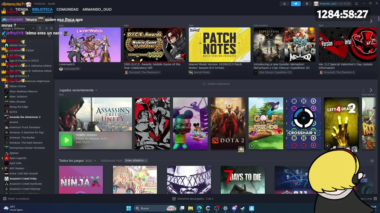Click the sort ascending arrow in library sidebar
The height and width of the screenshot is (213, 380).
pos(40,28)
